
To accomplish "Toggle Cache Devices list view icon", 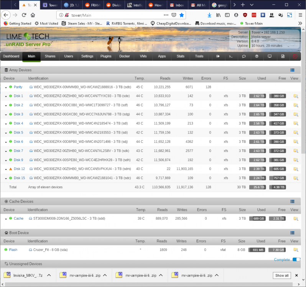I will click(292, 202).
